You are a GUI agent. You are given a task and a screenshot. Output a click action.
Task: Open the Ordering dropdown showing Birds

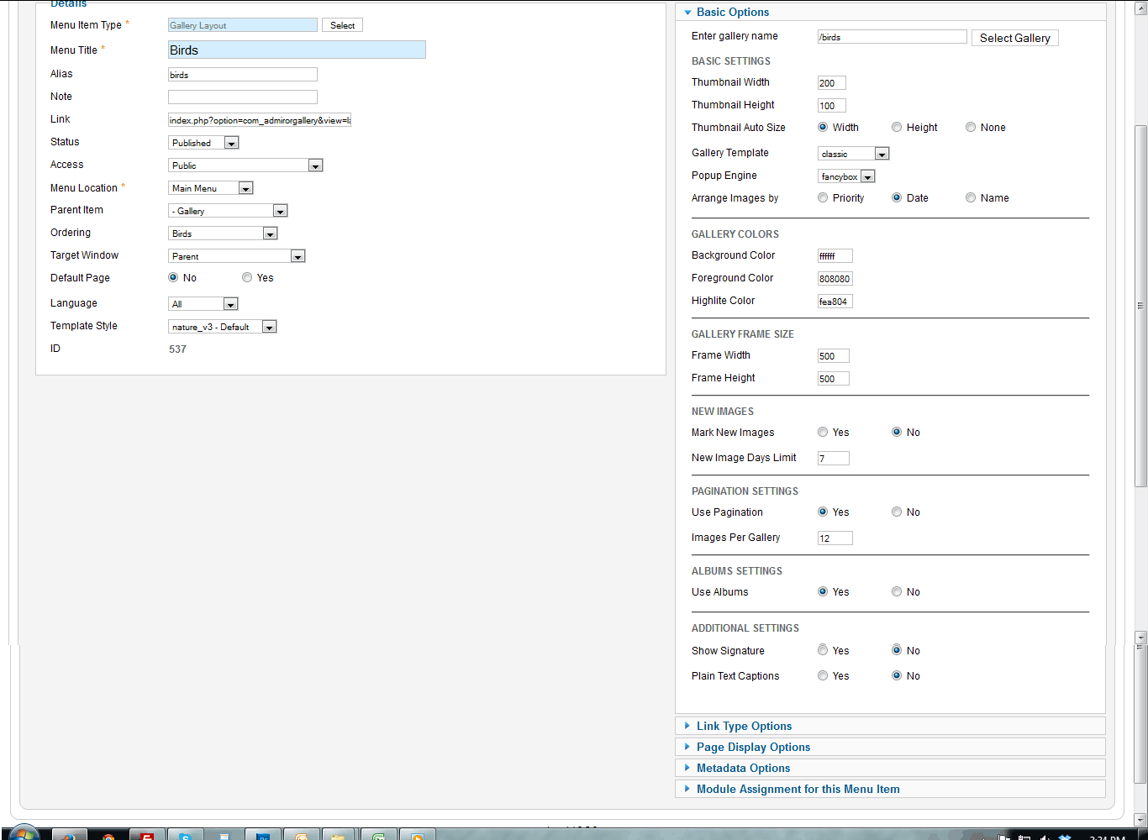[x=223, y=234]
